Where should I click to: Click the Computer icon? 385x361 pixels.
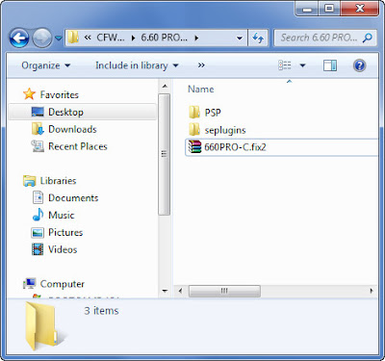click(29, 283)
